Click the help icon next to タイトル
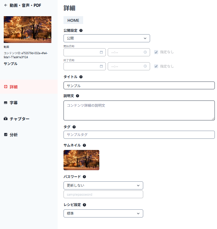This screenshot has width=217, height=229. coord(81,77)
